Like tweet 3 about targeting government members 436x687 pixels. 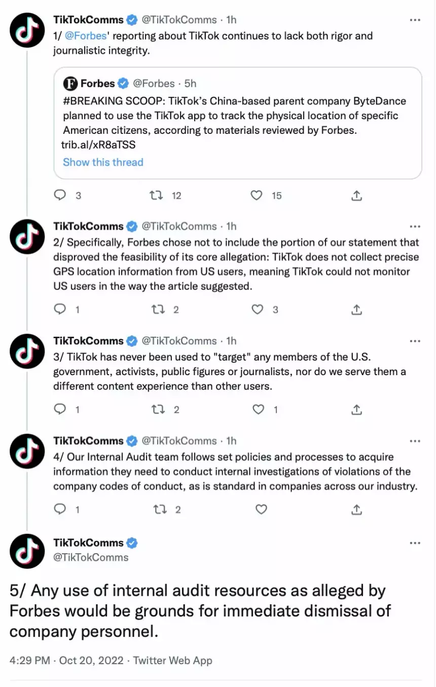point(259,409)
